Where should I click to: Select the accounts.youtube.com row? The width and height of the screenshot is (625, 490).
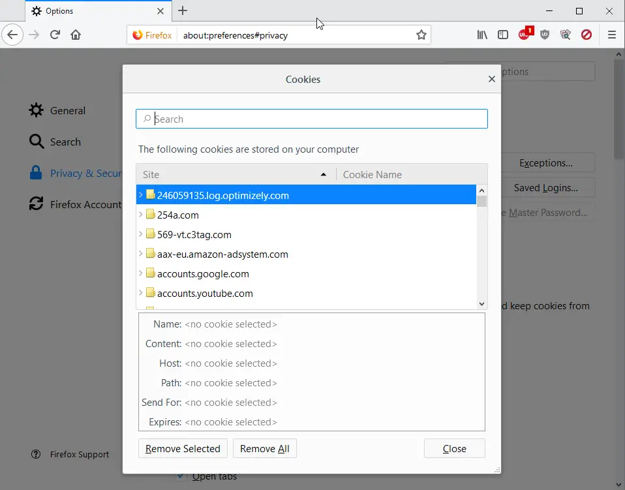point(306,293)
